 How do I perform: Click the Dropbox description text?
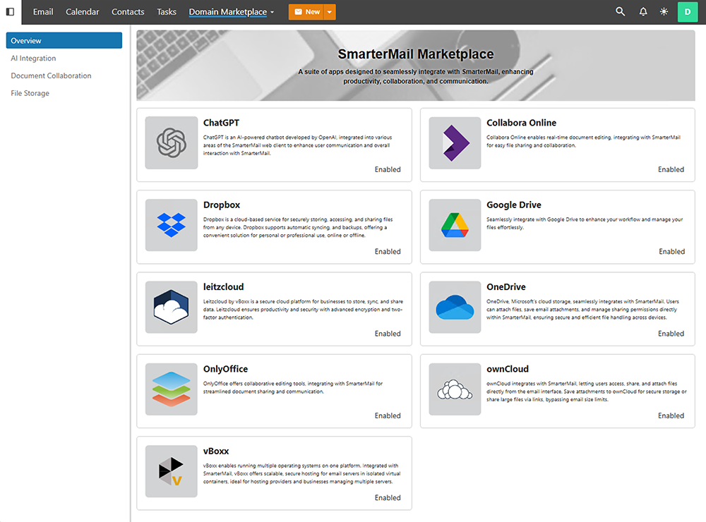[x=298, y=227]
